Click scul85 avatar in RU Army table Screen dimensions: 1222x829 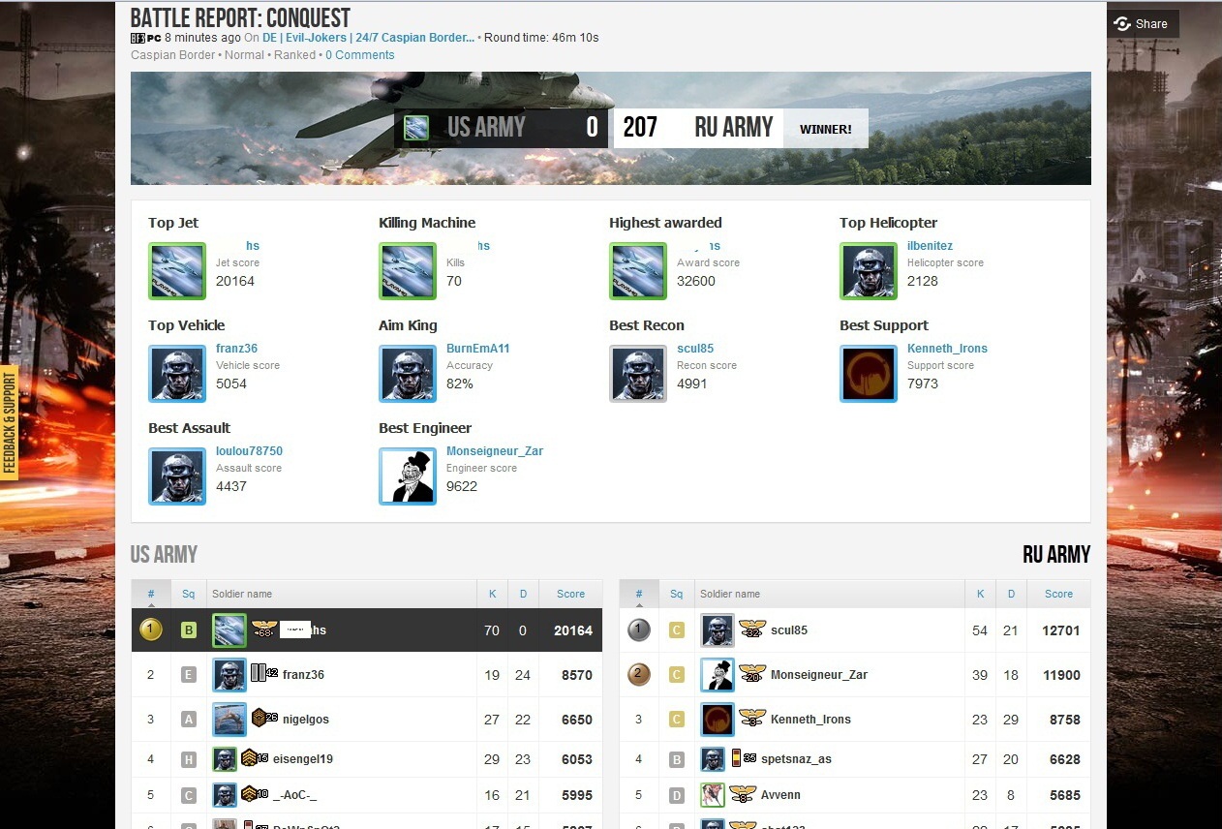click(718, 630)
